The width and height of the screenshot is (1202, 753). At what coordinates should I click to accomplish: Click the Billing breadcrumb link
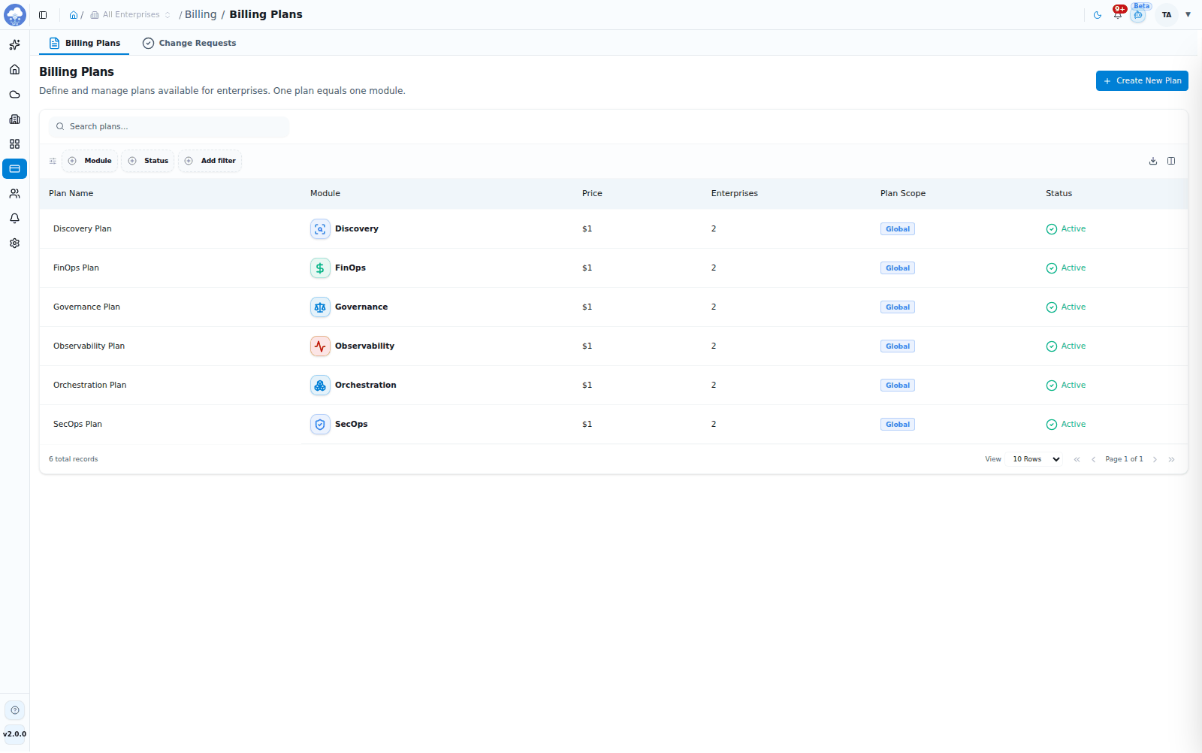201,15
